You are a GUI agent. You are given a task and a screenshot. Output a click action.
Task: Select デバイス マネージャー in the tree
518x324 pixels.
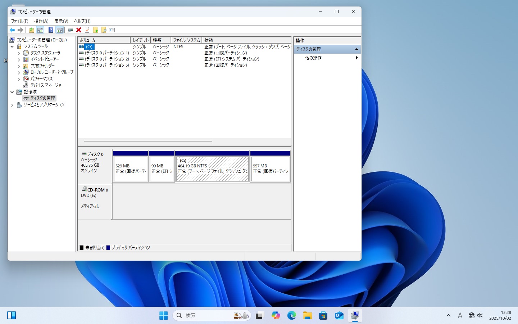point(47,85)
